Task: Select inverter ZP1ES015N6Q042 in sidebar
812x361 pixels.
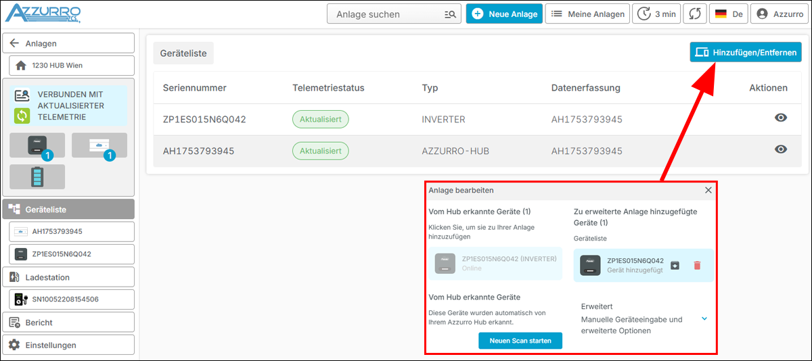Action: [72, 254]
